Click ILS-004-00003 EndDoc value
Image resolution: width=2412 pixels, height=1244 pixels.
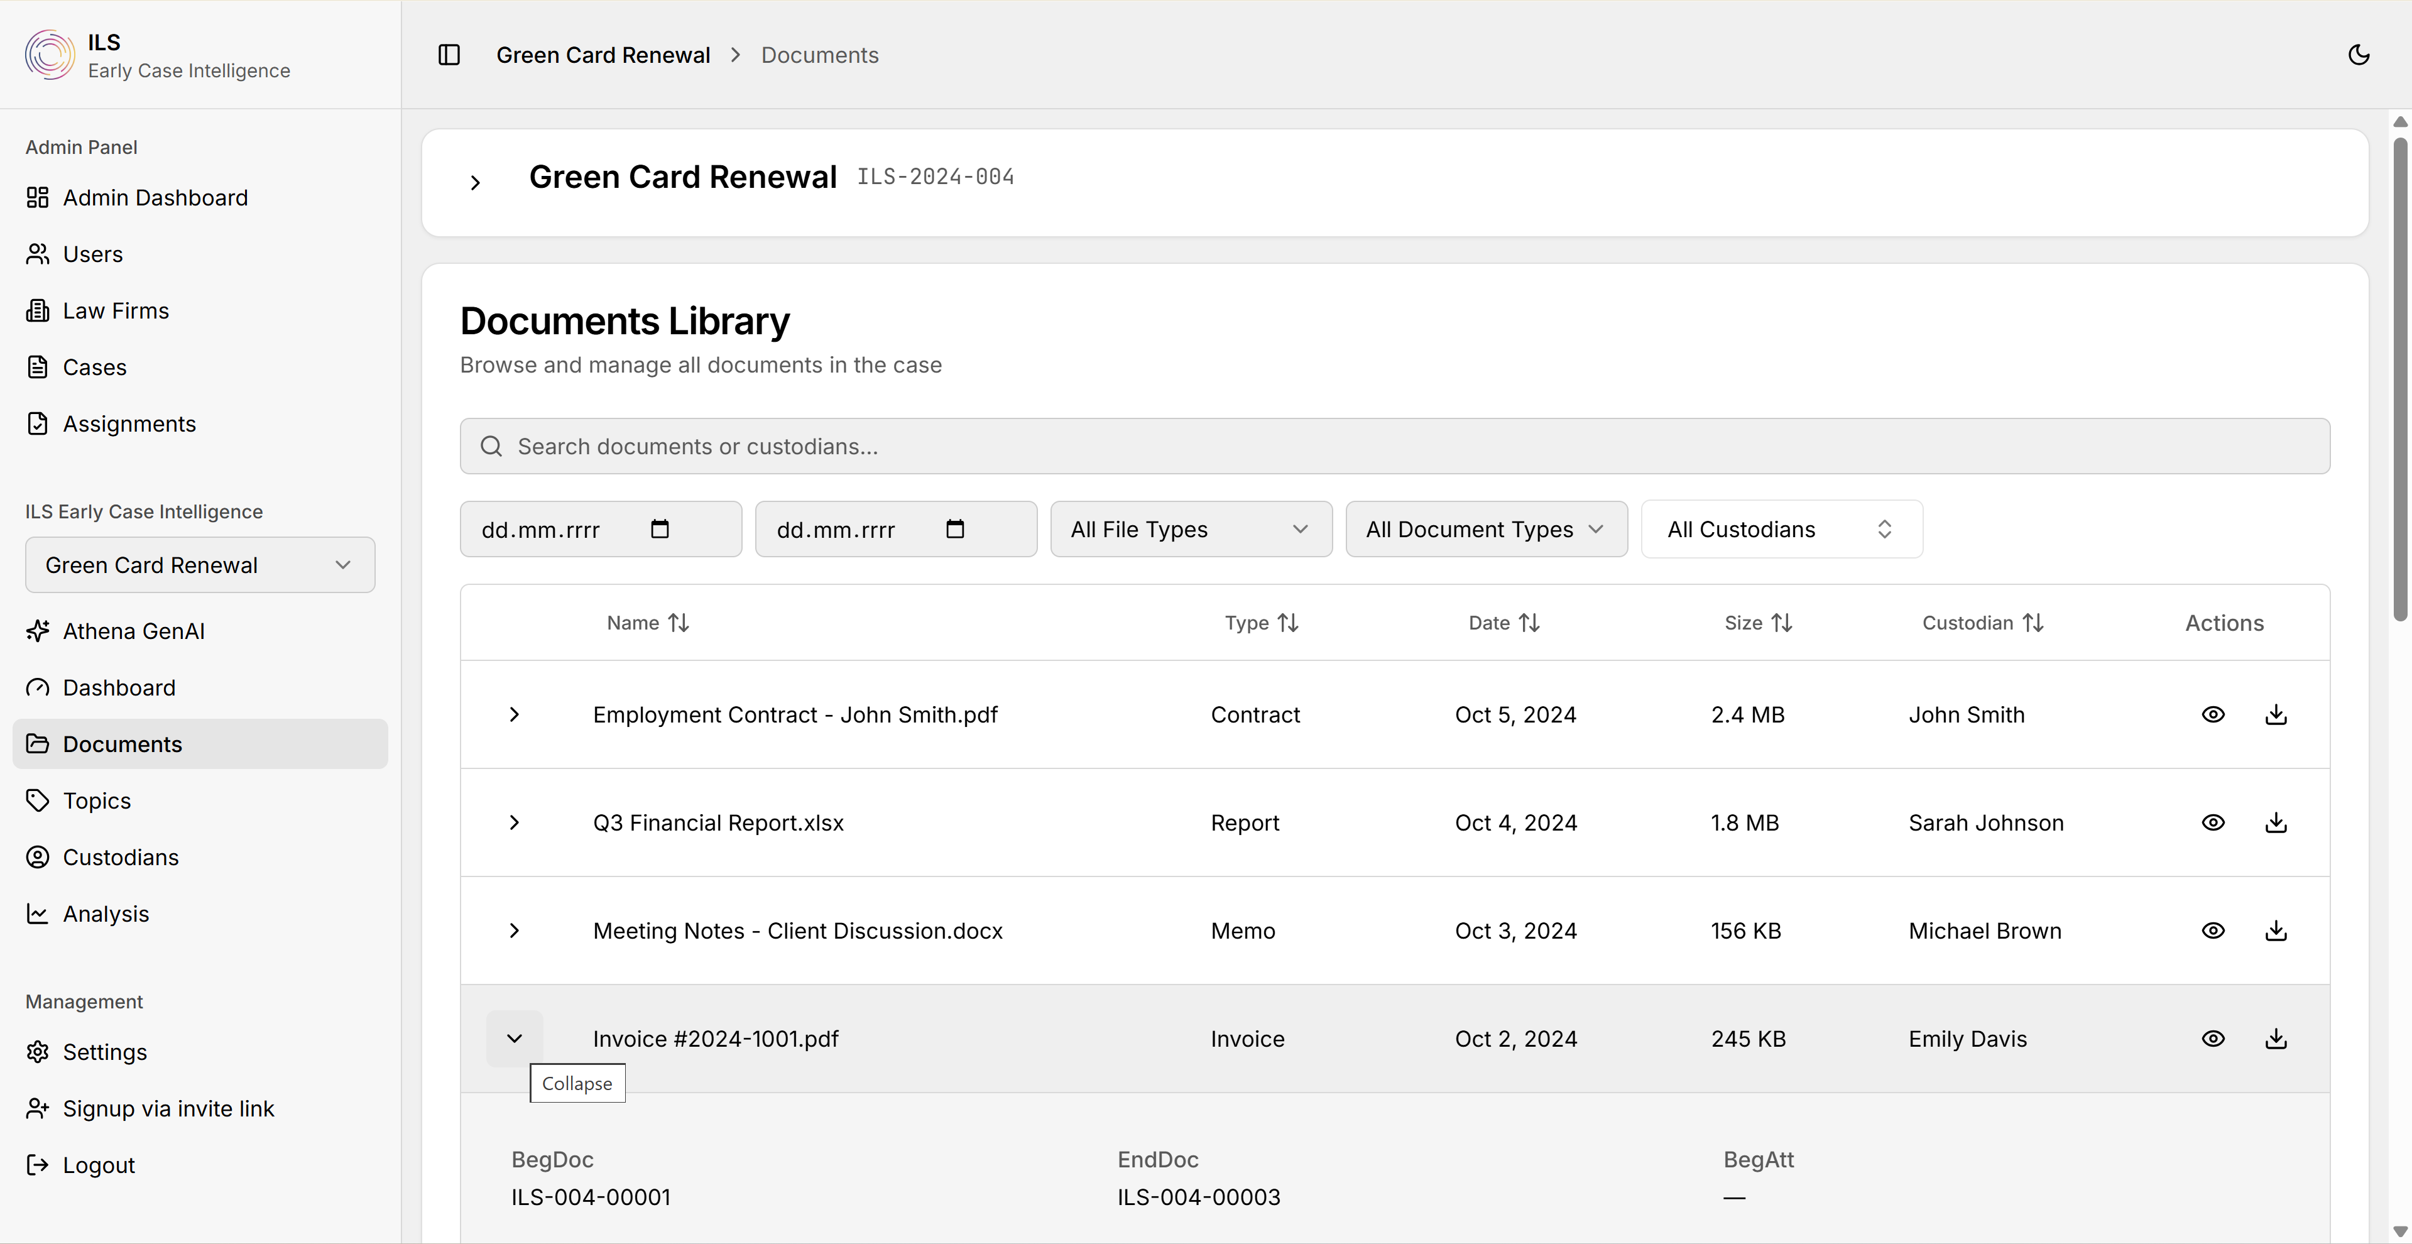tap(1199, 1198)
